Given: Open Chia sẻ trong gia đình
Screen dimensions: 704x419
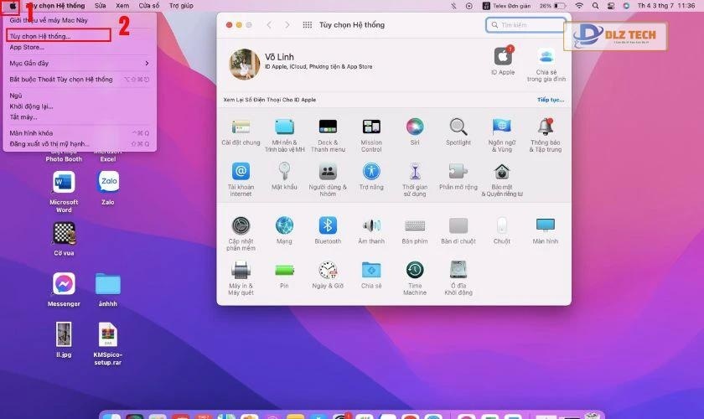Looking at the screenshot, I should (x=546, y=57).
